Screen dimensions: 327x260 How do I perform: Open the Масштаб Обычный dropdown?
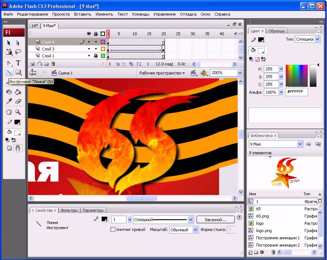(195, 229)
